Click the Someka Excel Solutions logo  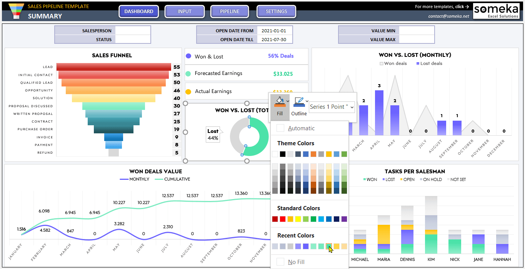pyautogui.click(x=496, y=10)
